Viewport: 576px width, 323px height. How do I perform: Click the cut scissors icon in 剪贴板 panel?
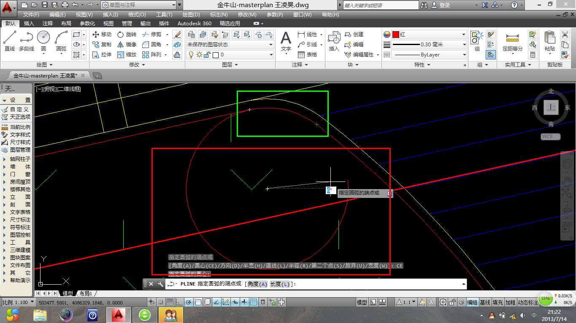[x=565, y=35]
